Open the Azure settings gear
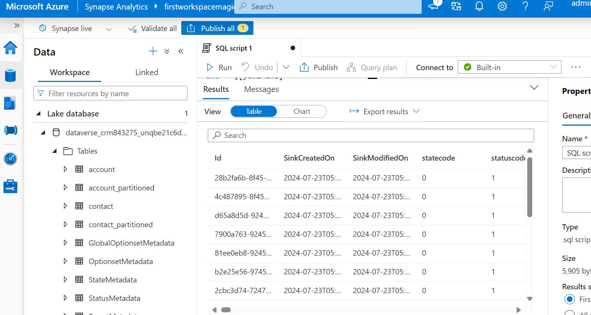 (x=502, y=6)
